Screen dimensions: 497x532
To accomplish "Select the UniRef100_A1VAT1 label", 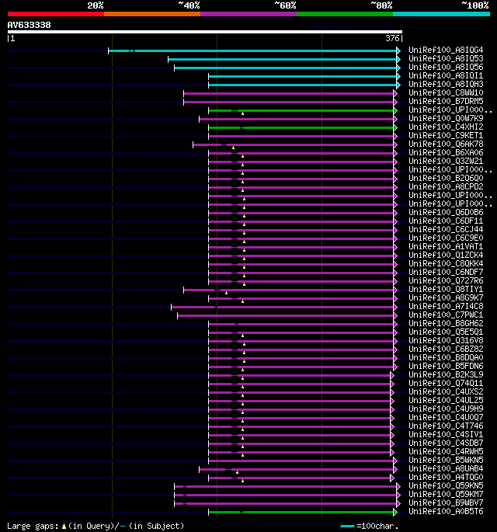I will (446, 247).
